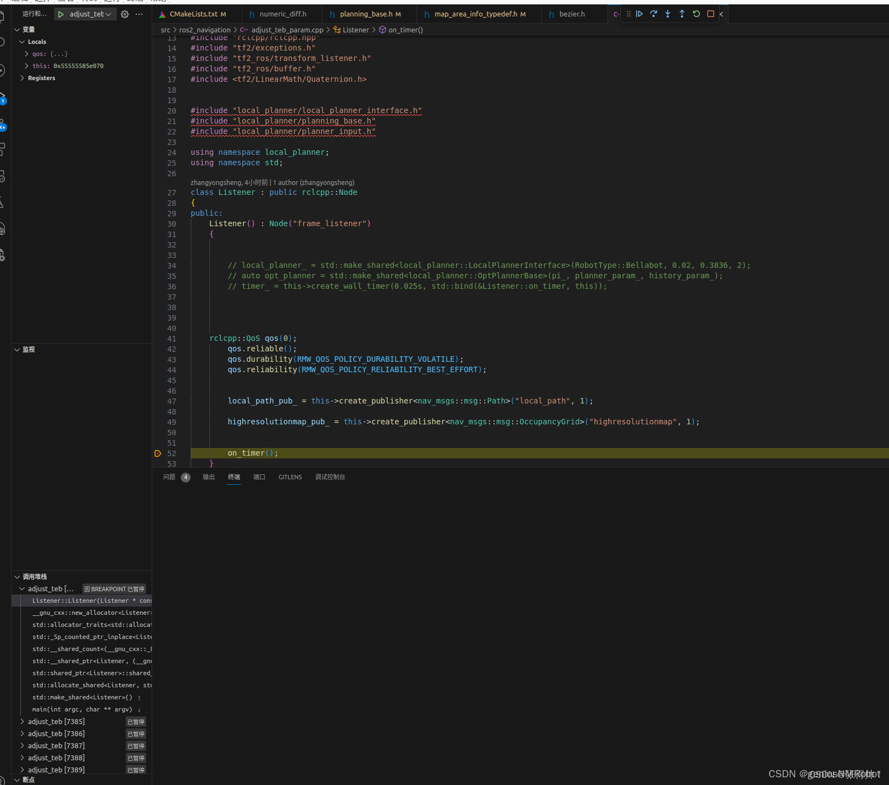Stop the debug session

[x=710, y=14]
